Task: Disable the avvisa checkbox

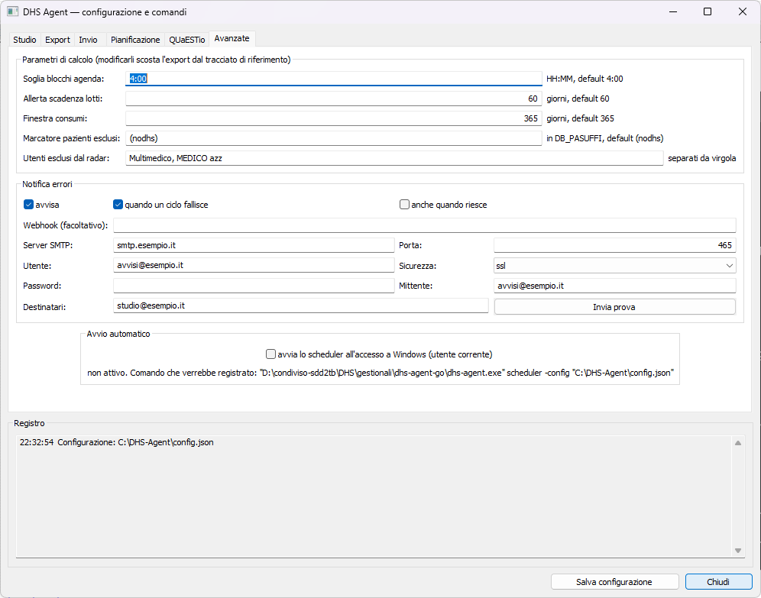Action: click(x=28, y=205)
